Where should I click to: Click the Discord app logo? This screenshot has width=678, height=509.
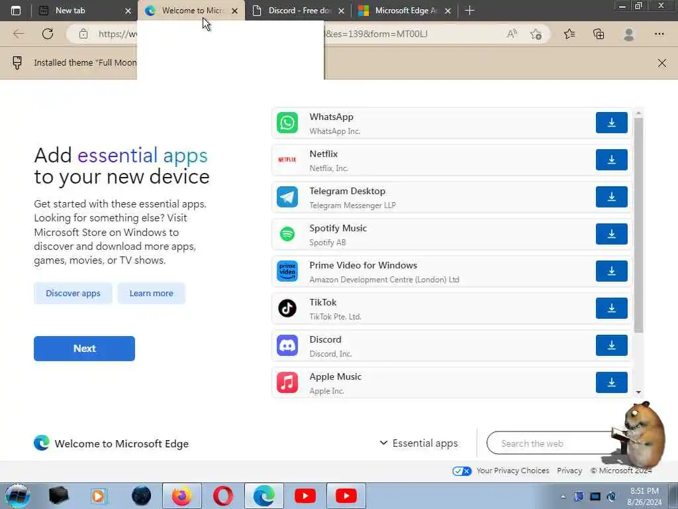pyautogui.click(x=287, y=345)
